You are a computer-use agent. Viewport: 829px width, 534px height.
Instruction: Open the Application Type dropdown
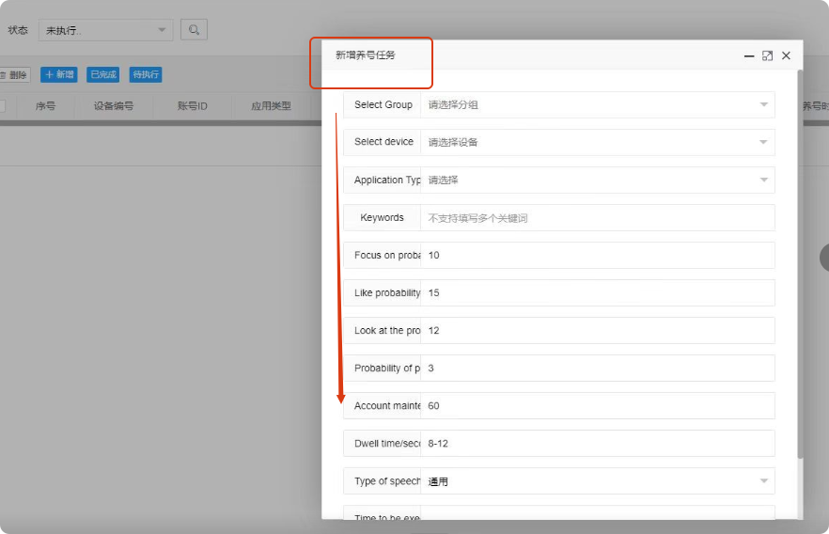597,181
